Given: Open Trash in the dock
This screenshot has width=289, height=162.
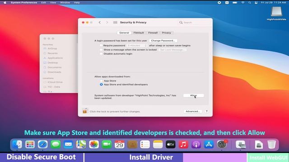Looking at the screenshot, I should click(x=271, y=144).
